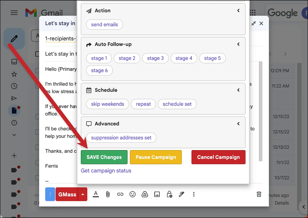Insert a photo with the image icon
The height and width of the screenshot is (218, 308).
(157, 194)
